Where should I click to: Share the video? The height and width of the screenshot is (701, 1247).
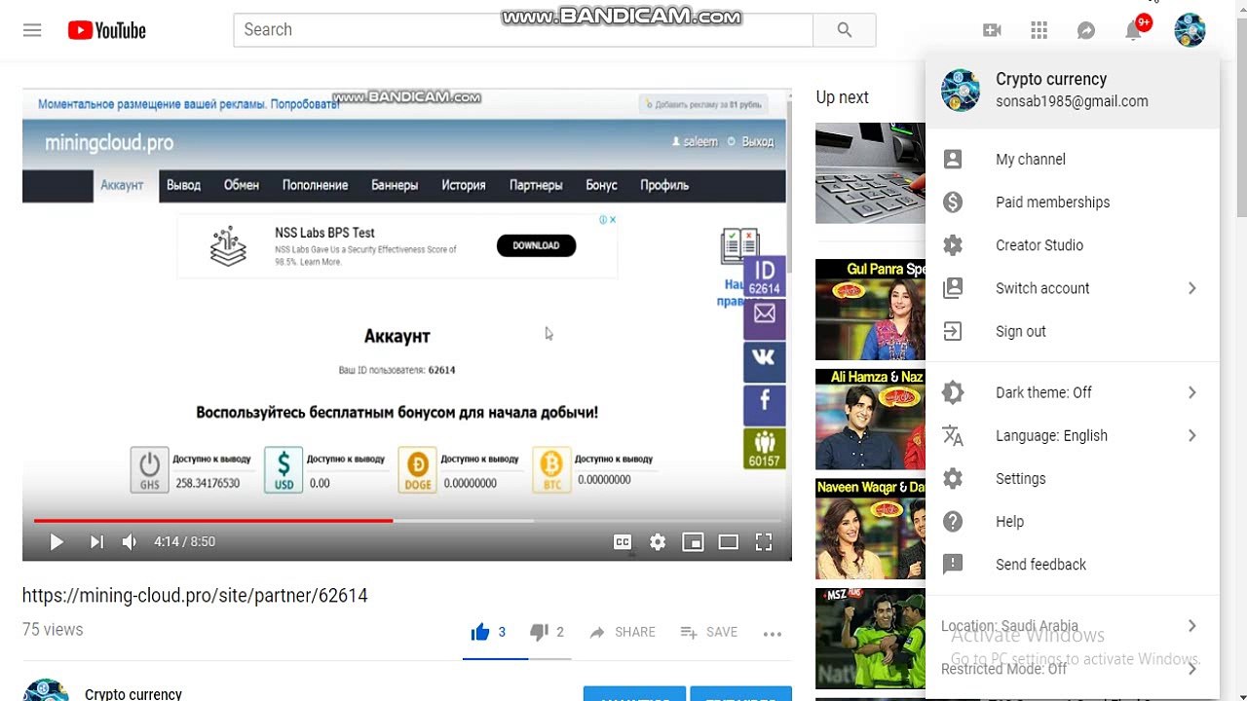pos(622,632)
